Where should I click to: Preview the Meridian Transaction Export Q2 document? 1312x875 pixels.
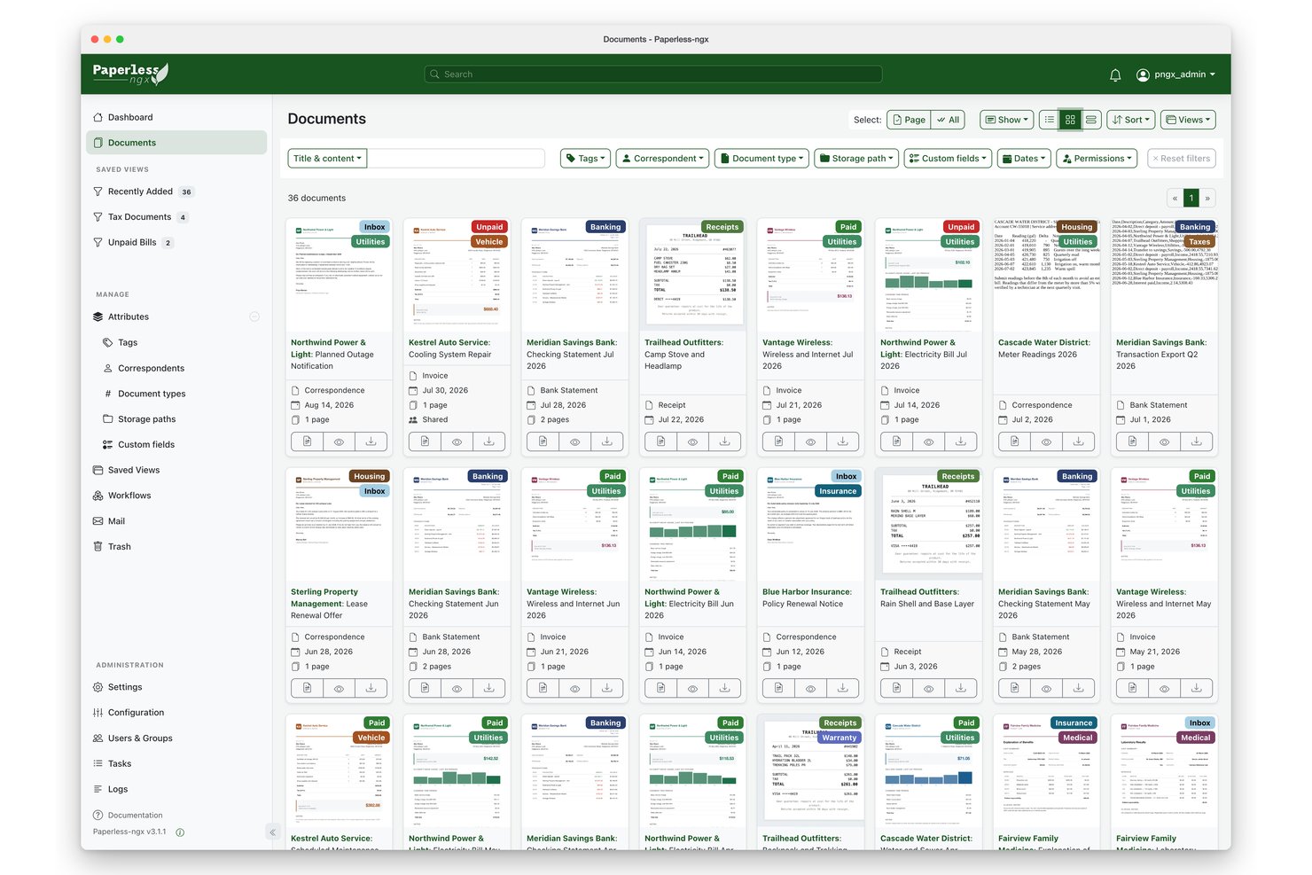tap(1164, 441)
